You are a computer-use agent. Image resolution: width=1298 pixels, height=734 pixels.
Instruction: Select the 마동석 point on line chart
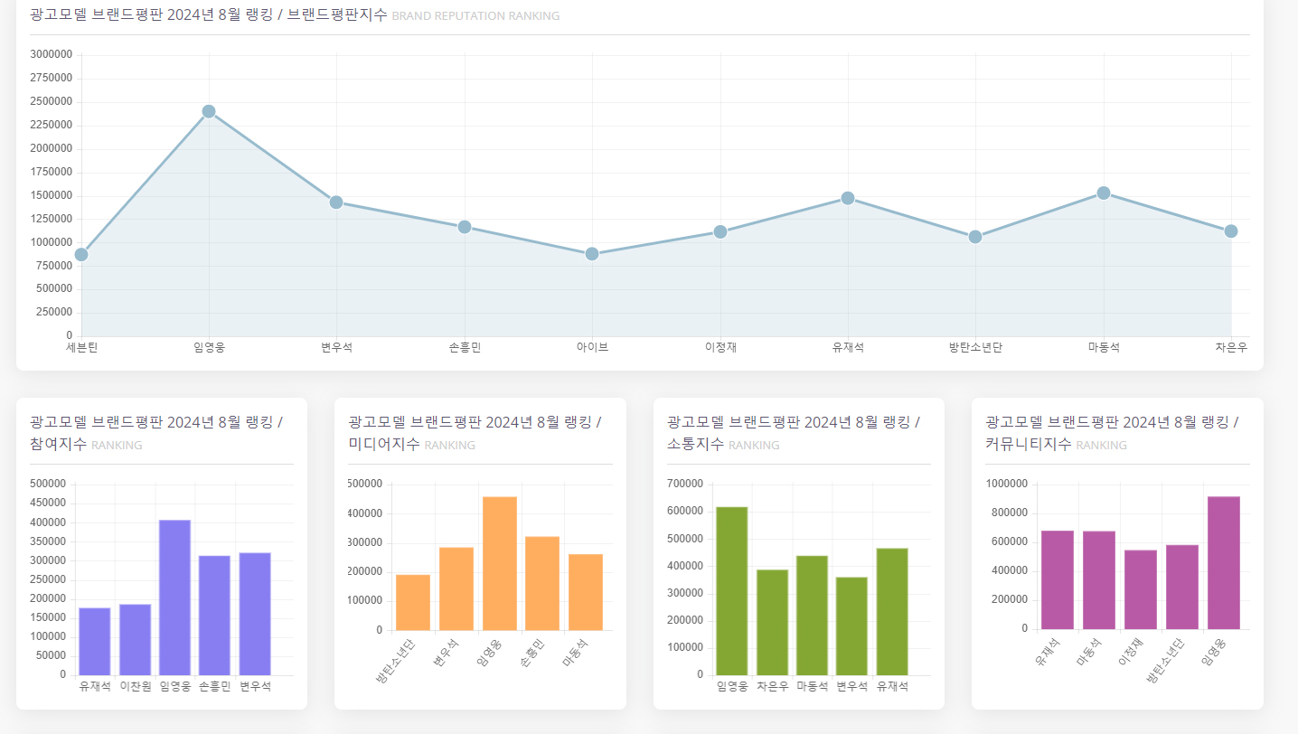[x=1103, y=193]
